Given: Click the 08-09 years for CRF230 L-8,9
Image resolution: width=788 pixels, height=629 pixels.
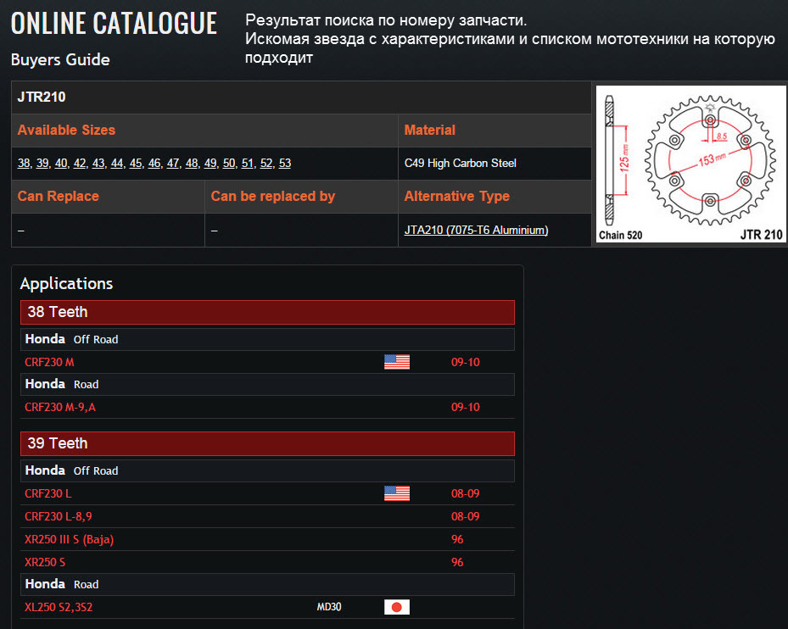Looking at the screenshot, I should coord(466,516).
